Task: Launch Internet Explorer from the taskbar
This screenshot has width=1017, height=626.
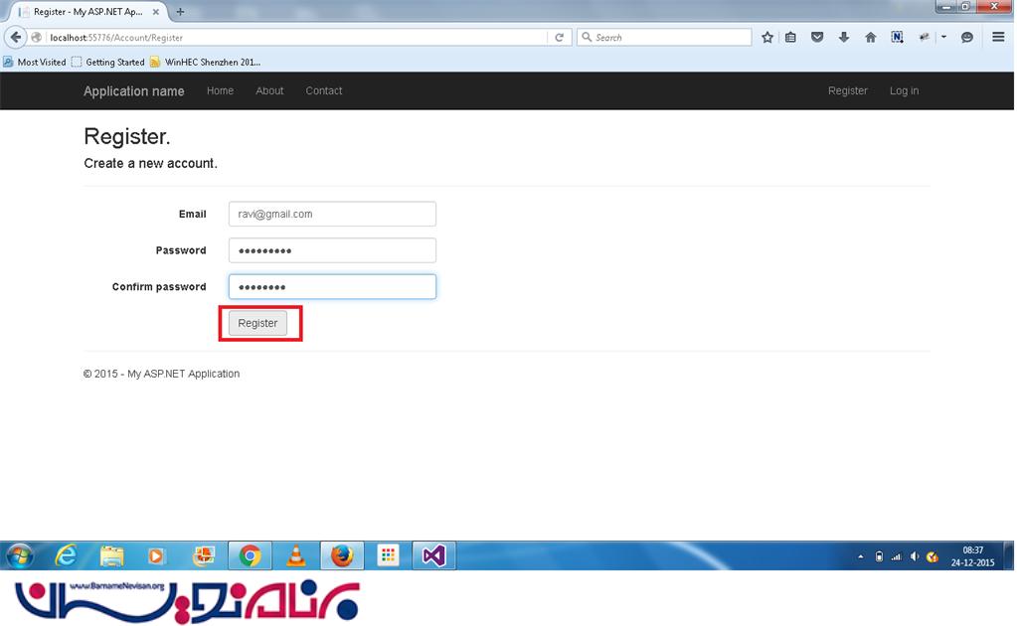Action: tap(66, 556)
